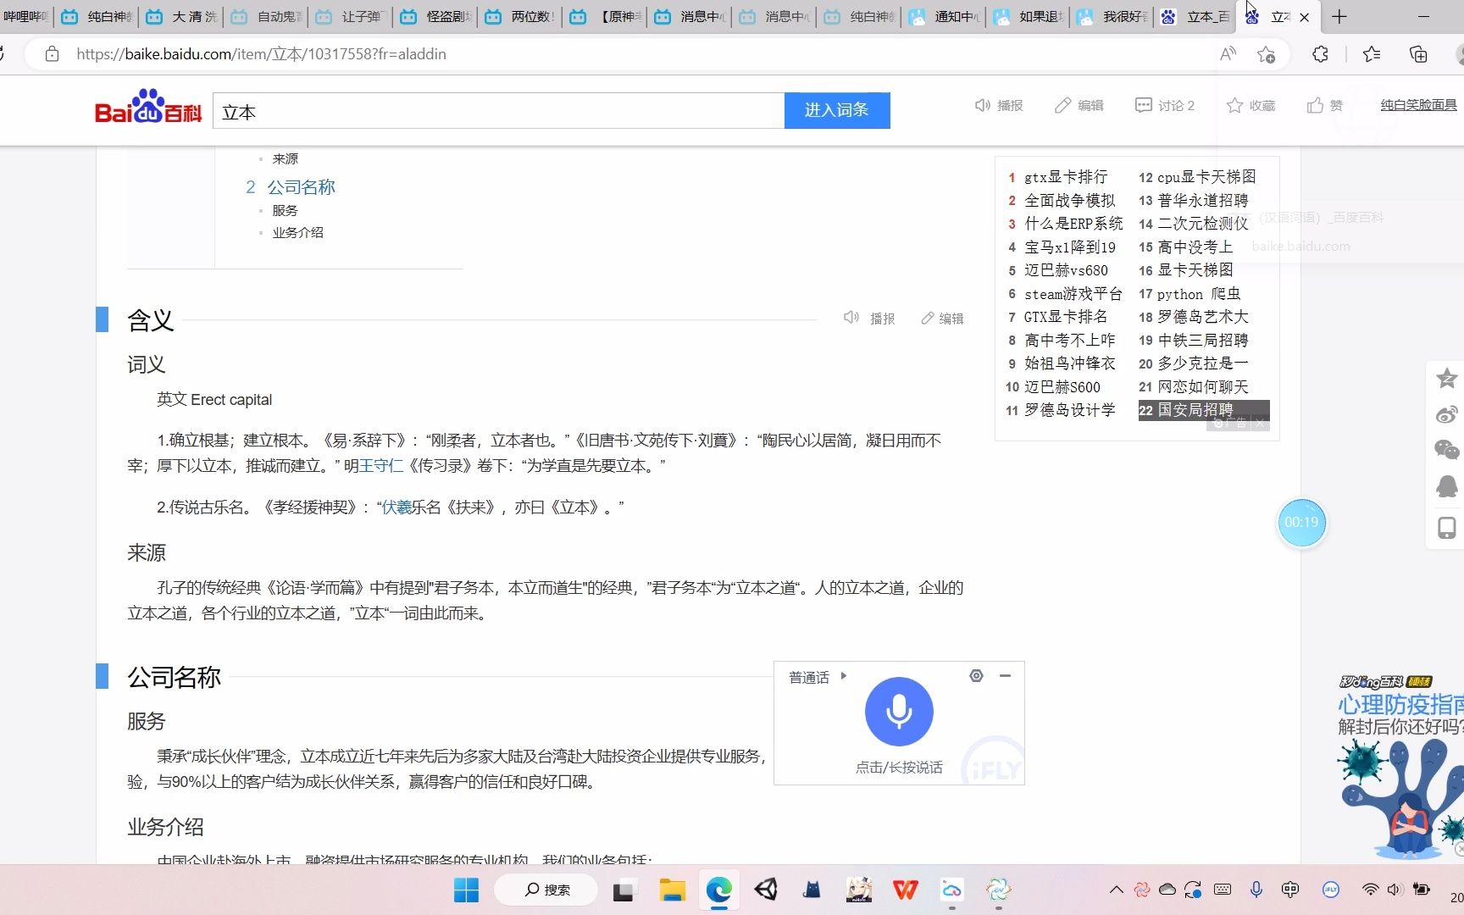This screenshot has height=915, width=1464.
Task: Switch to the 大清洗 tab
Action: pyautogui.click(x=182, y=17)
